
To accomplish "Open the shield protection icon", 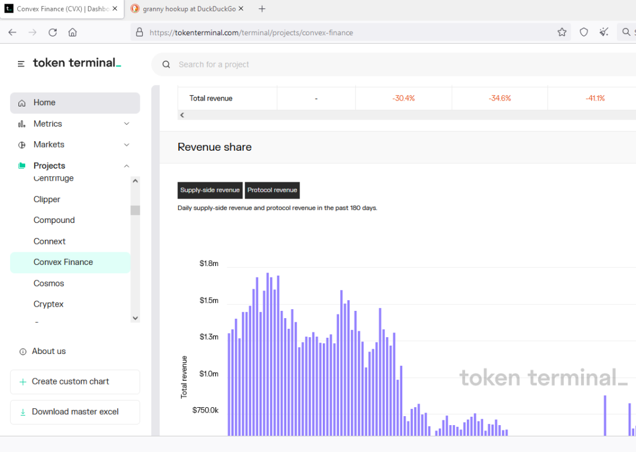I will [x=583, y=32].
